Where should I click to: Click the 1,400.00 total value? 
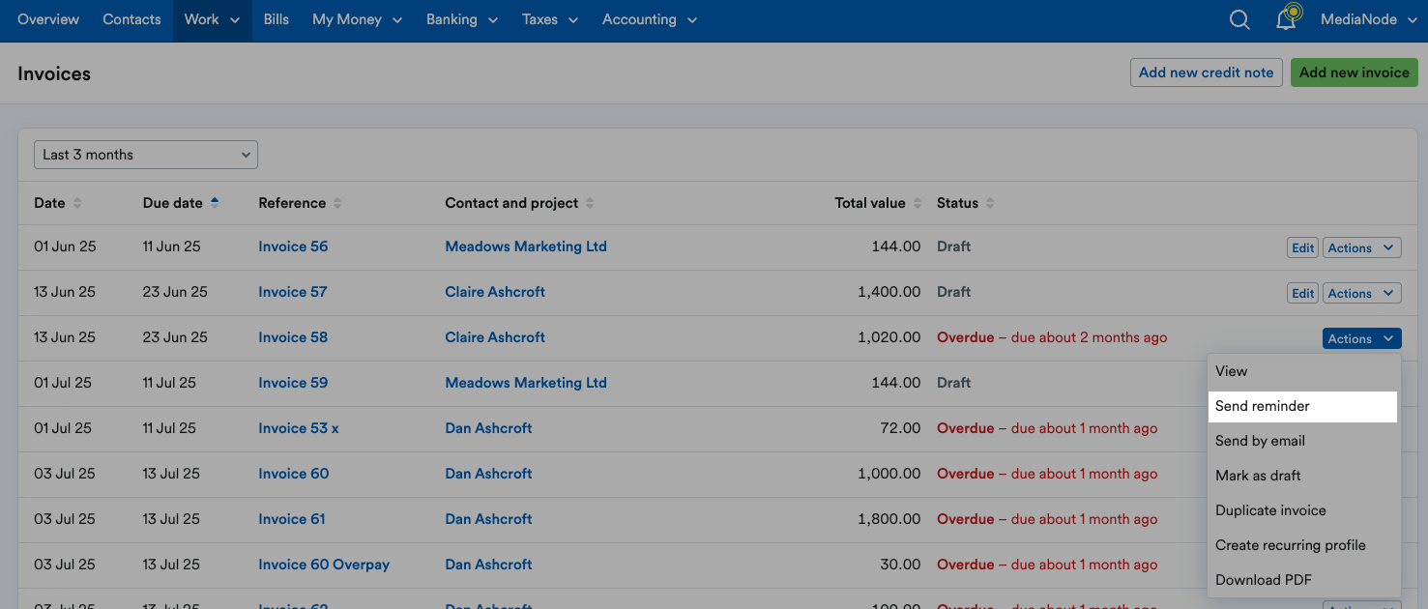tap(889, 292)
